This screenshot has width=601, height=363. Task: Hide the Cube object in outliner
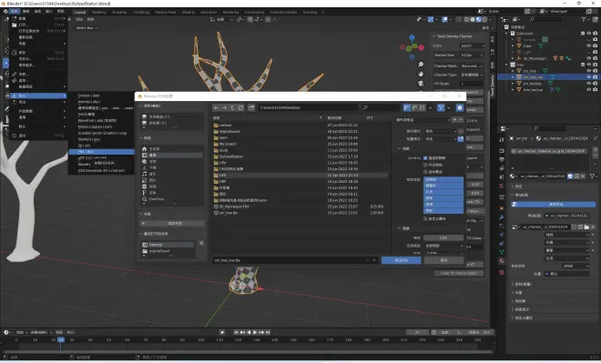[x=589, y=45]
